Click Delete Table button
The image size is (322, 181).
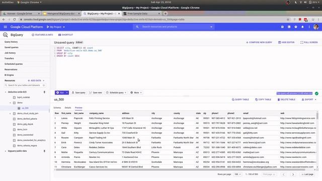286,100
